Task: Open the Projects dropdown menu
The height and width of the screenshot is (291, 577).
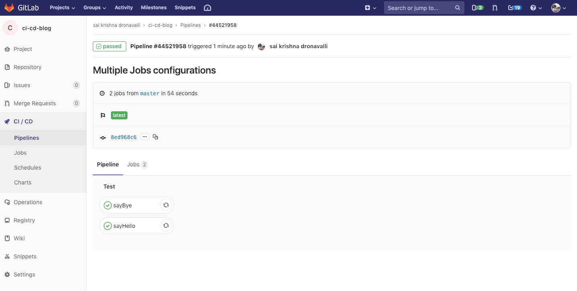Action: point(62,8)
